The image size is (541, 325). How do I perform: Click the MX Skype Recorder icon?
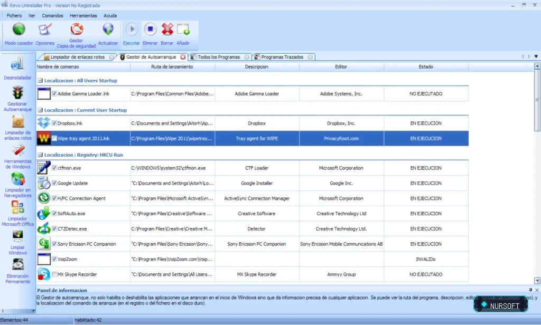44,274
